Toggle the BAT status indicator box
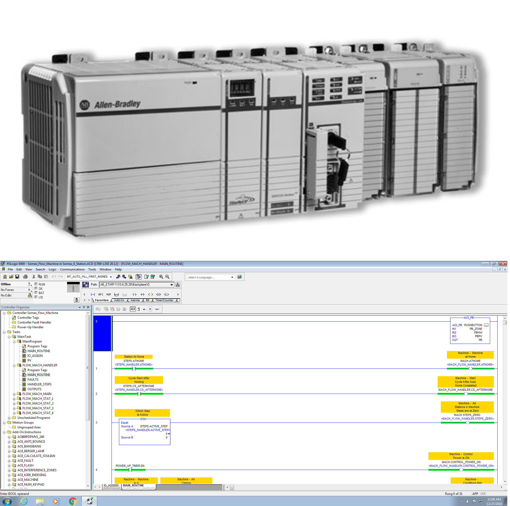The height and width of the screenshot is (506, 510). click(36, 293)
